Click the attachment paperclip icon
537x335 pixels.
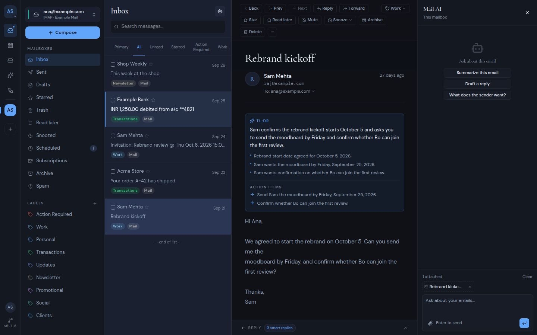pos(430,323)
